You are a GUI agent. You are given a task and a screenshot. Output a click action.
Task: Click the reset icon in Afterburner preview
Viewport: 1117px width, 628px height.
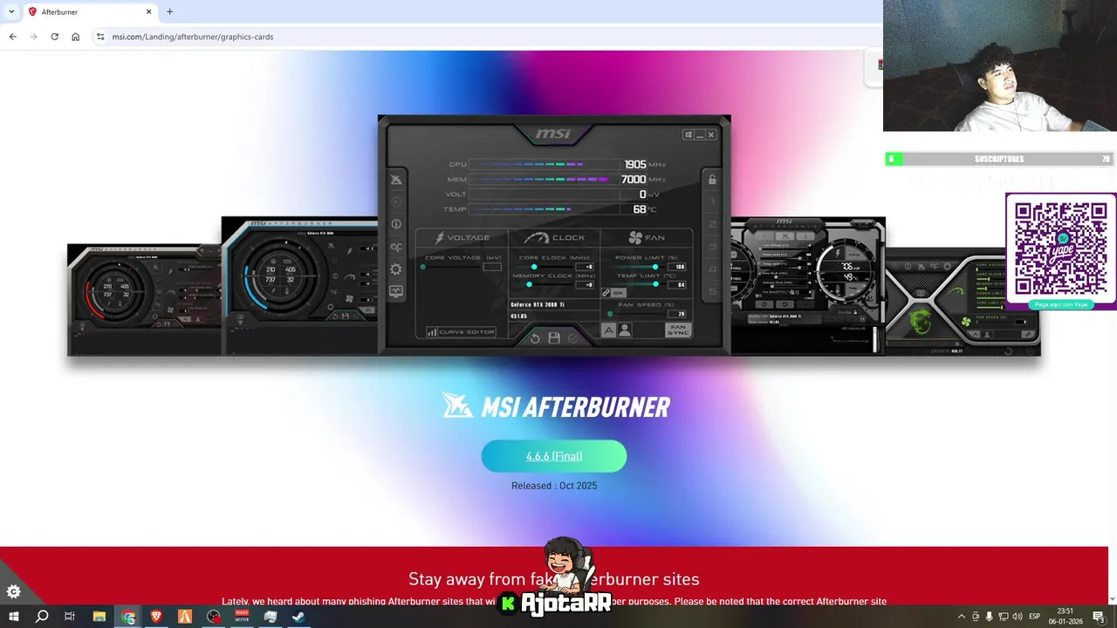tap(535, 338)
